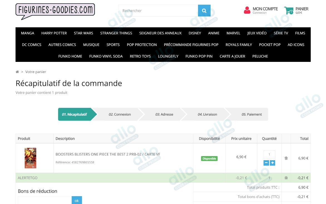Remove the ALERTETGO voucher with trash icon
This screenshot has height=204, width=326.
(286, 178)
